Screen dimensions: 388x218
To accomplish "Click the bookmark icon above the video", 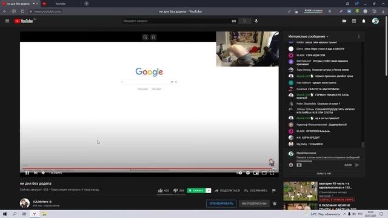I will coord(153,37).
